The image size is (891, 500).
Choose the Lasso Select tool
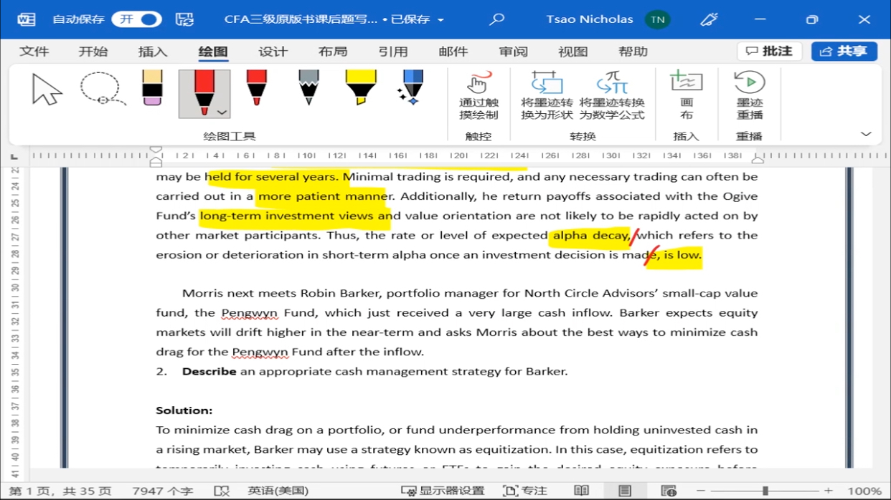pyautogui.click(x=102, y=90)
